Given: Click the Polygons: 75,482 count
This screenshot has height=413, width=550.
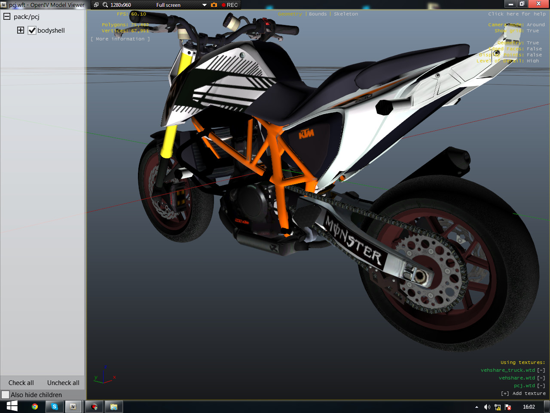Looking at the screenshot, I should click(125, 25).
